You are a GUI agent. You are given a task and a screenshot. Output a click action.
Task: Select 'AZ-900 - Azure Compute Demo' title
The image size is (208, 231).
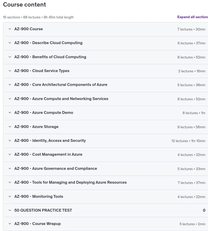44,113
